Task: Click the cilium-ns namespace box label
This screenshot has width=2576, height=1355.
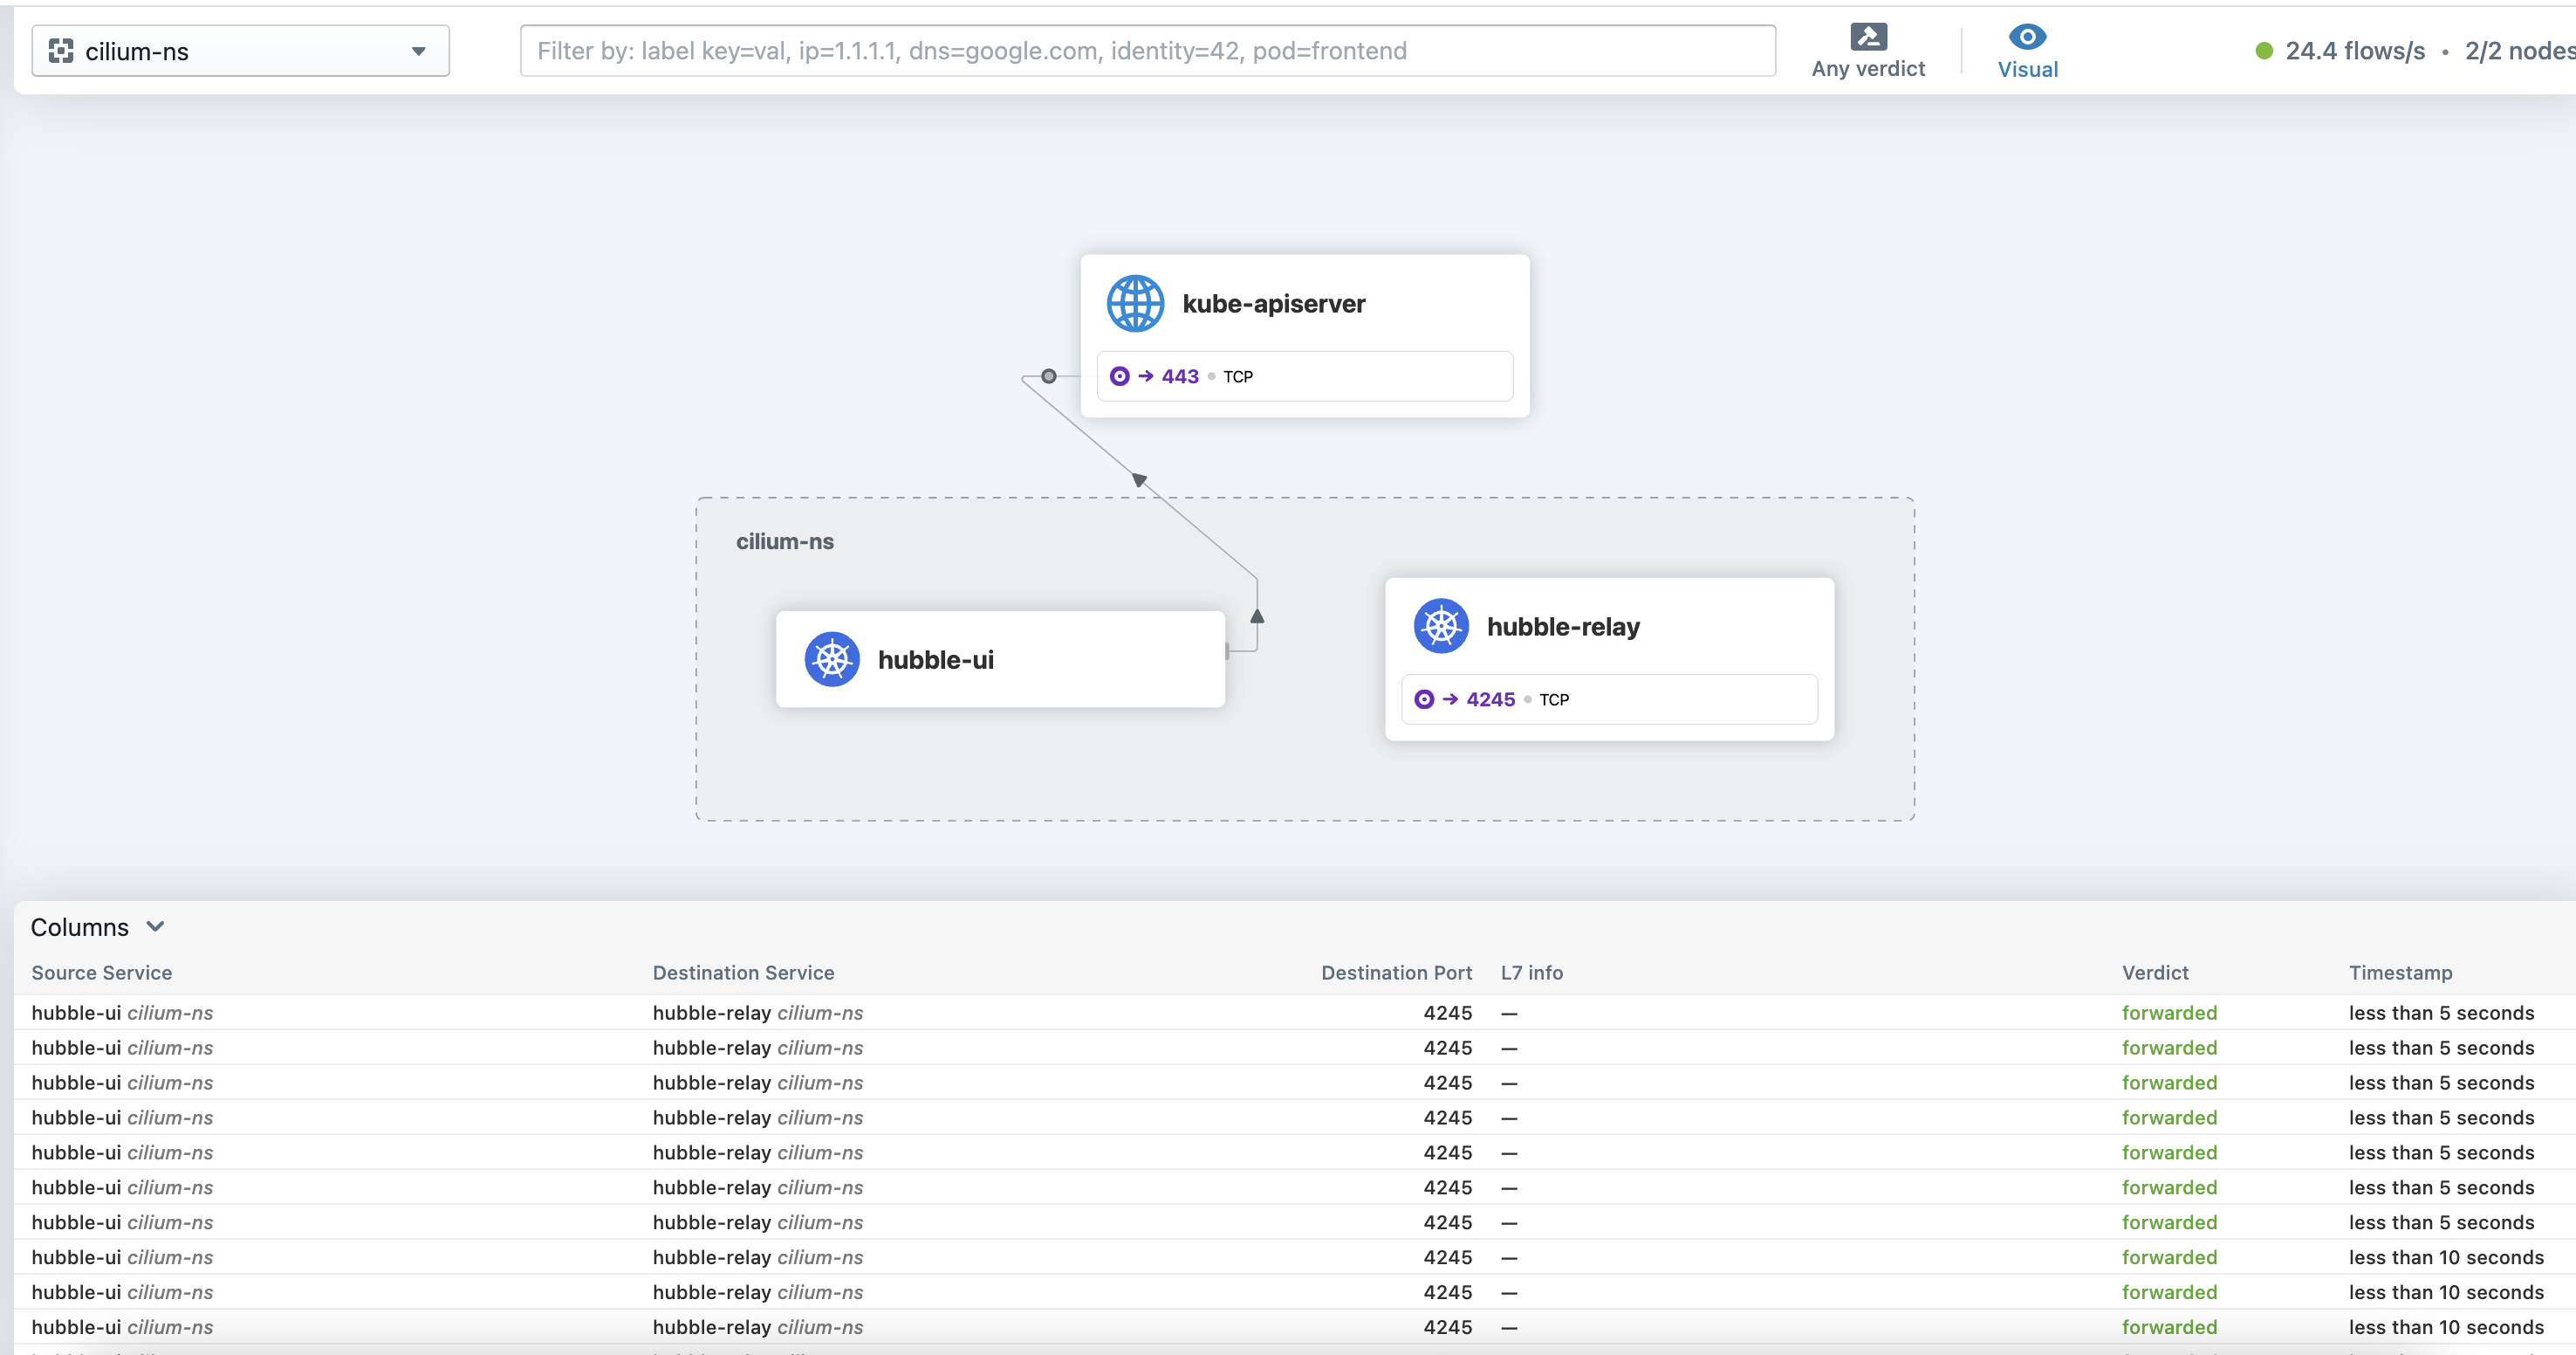Action: pyautogui.click(x=784, y=541)
